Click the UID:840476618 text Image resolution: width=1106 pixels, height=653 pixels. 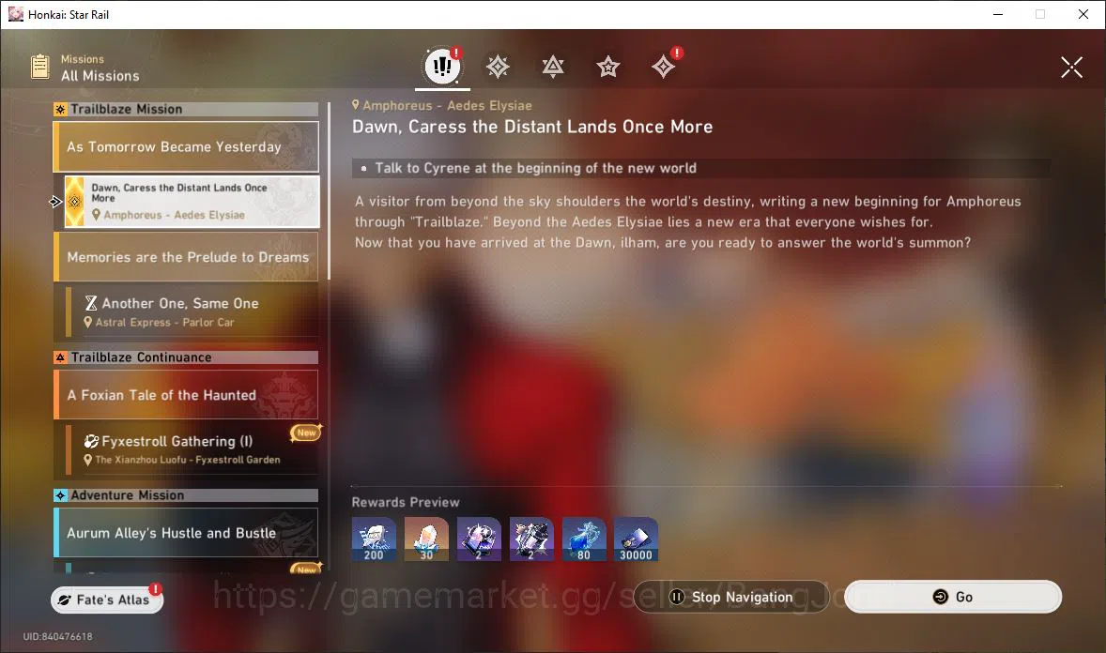(58, 636)
